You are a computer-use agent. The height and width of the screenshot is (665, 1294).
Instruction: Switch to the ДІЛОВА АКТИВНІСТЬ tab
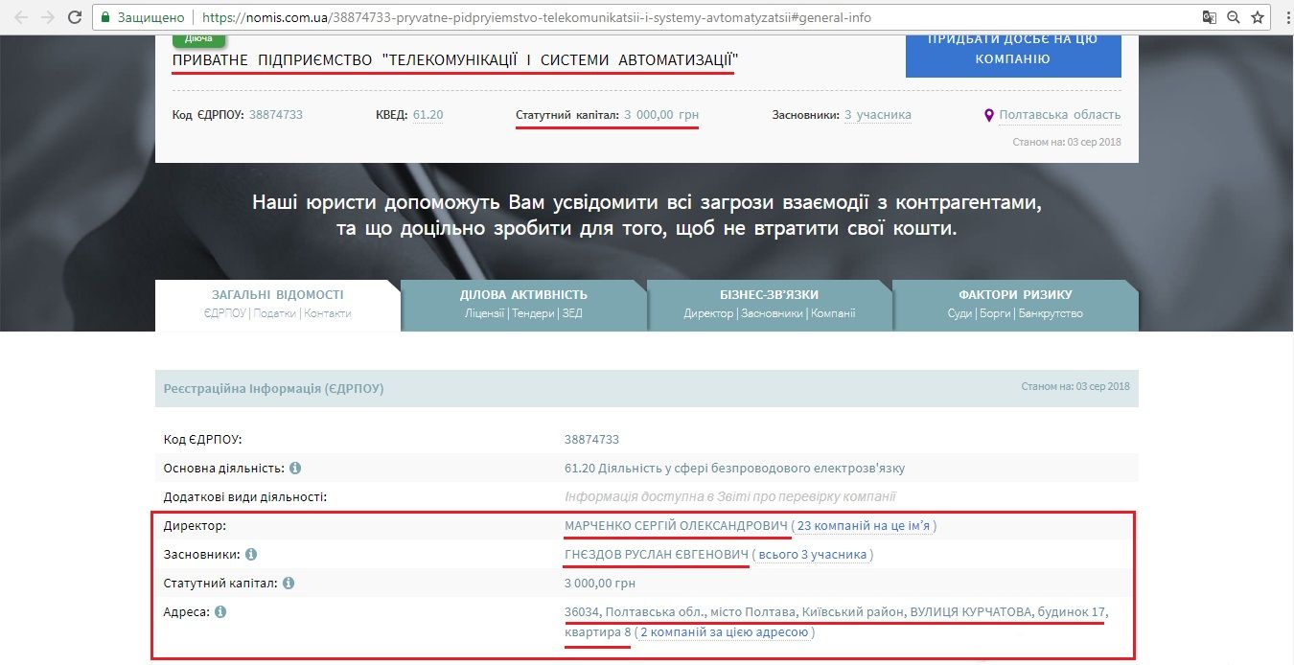point(523,303)
